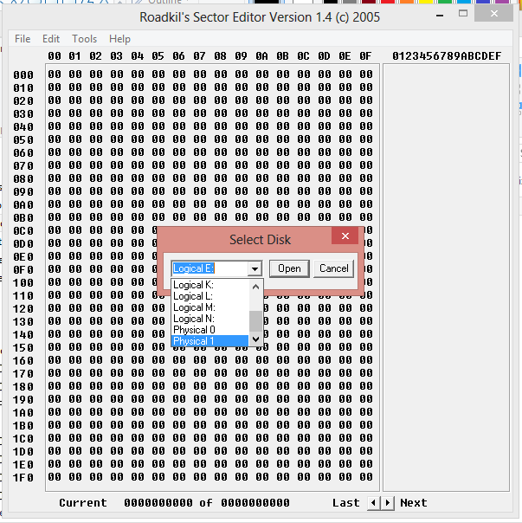Click the Open button in Select Disk
The image size is (522, 523).
(289, 268)
